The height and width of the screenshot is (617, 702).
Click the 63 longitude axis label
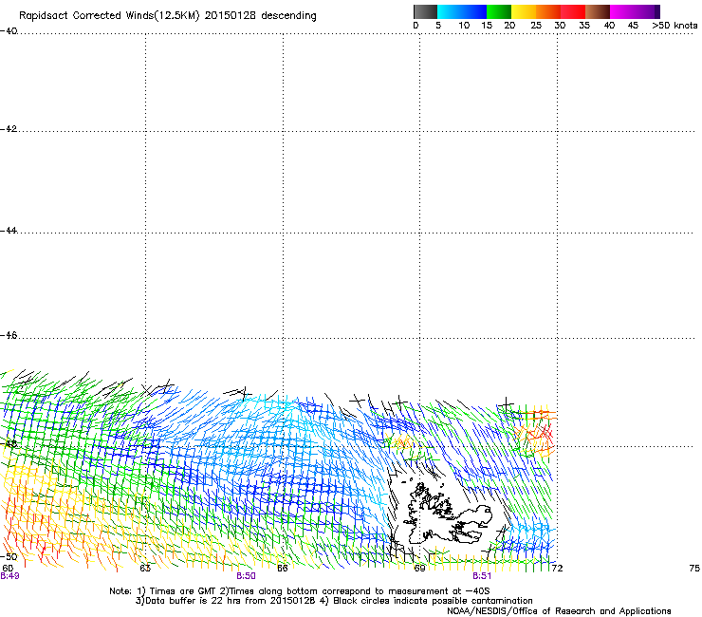(145, 569)
